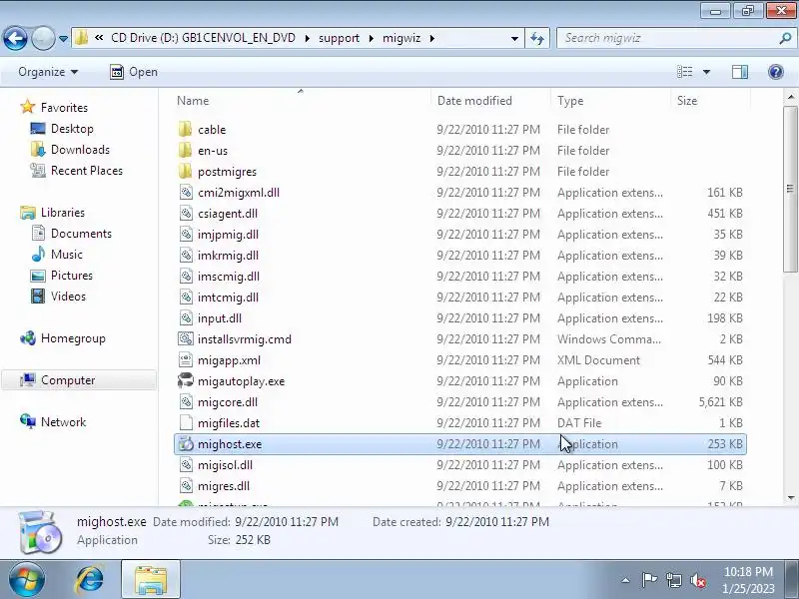799x599 pixels.
Task: Click the vertical scrollbar thumb
Action: coord(790,190)
